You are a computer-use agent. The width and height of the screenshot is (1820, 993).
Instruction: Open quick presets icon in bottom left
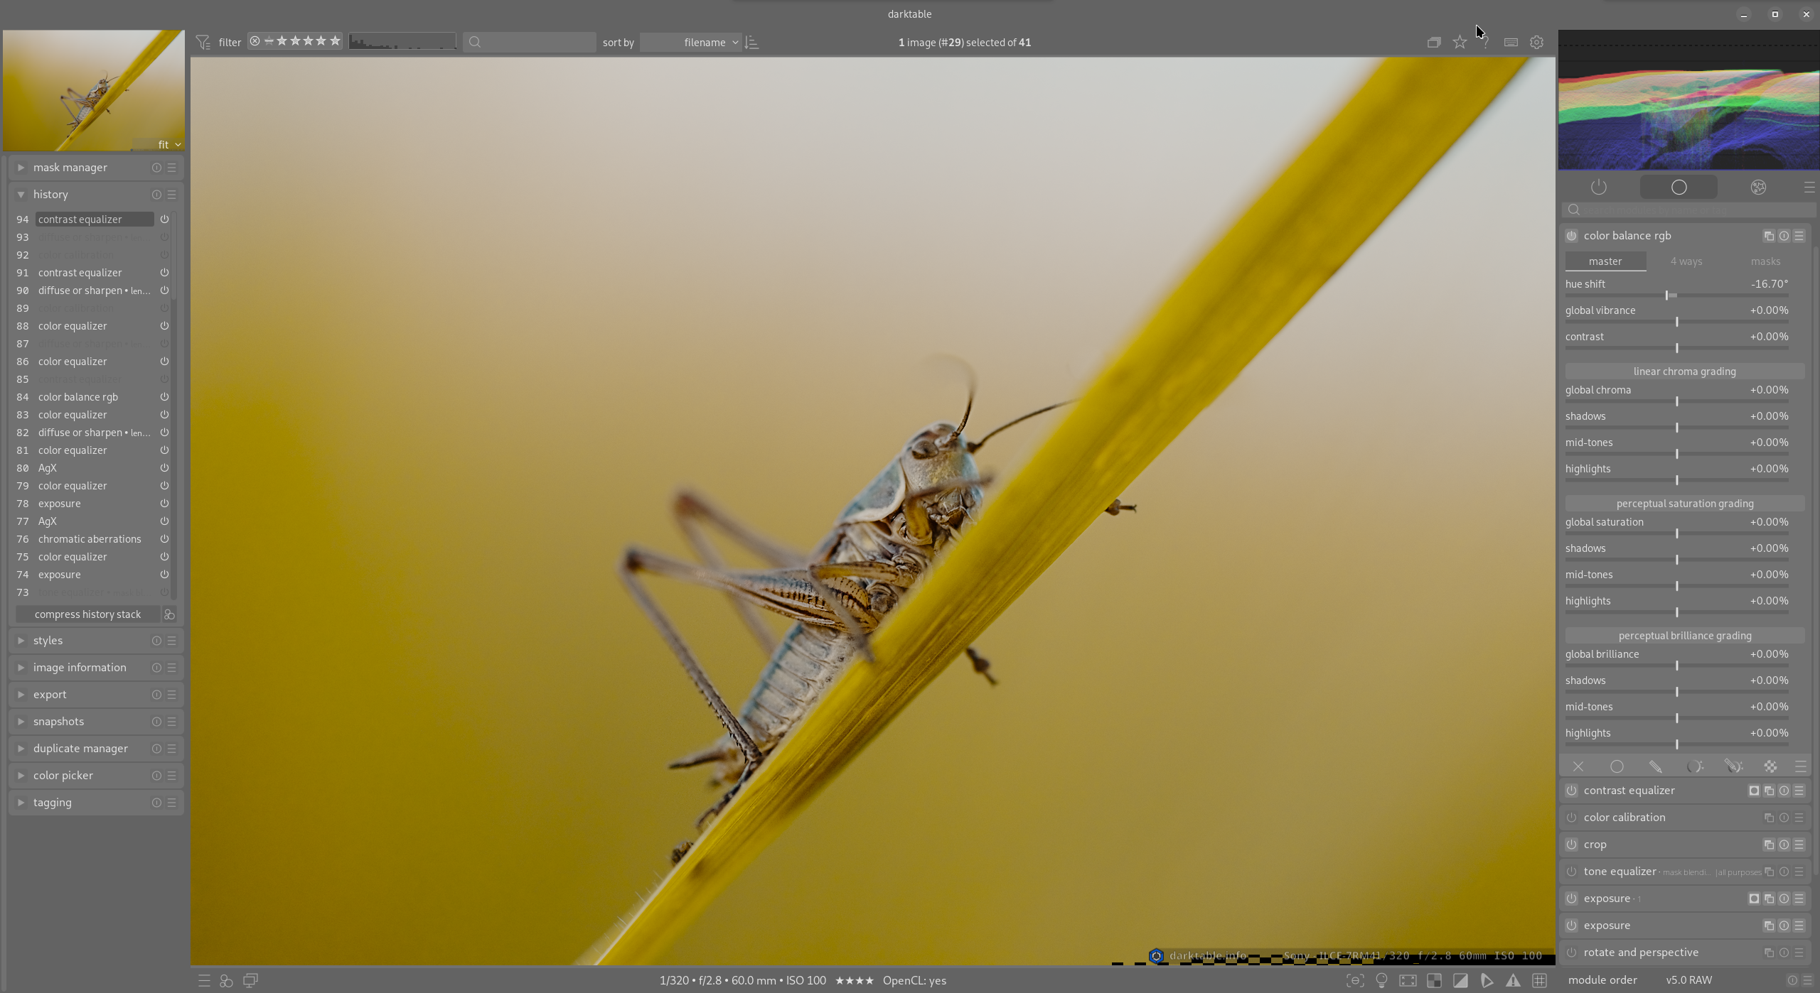(x=204, y=980)
